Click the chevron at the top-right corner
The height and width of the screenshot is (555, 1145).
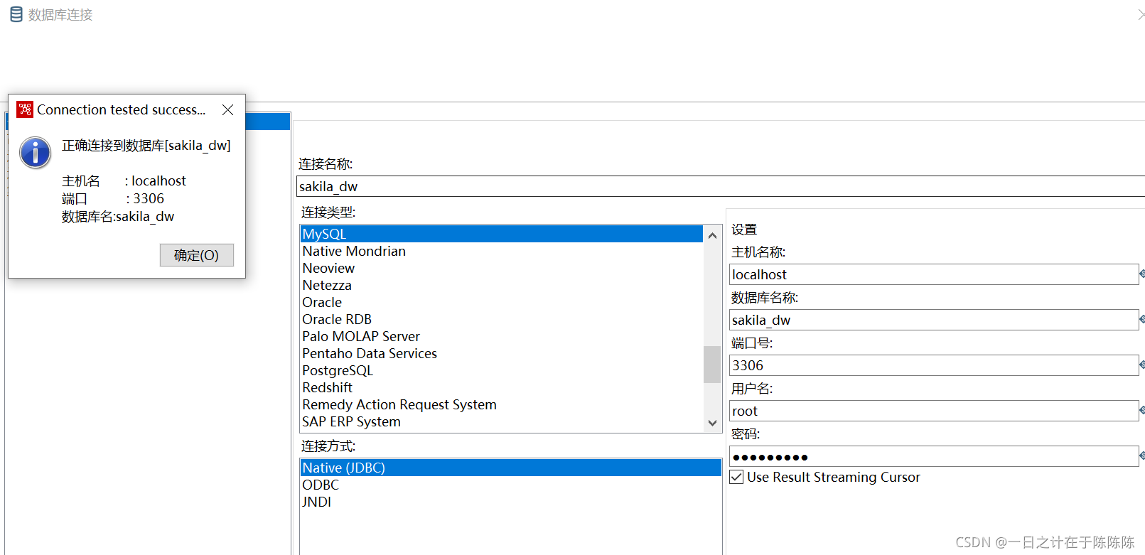click(1141, 14)
